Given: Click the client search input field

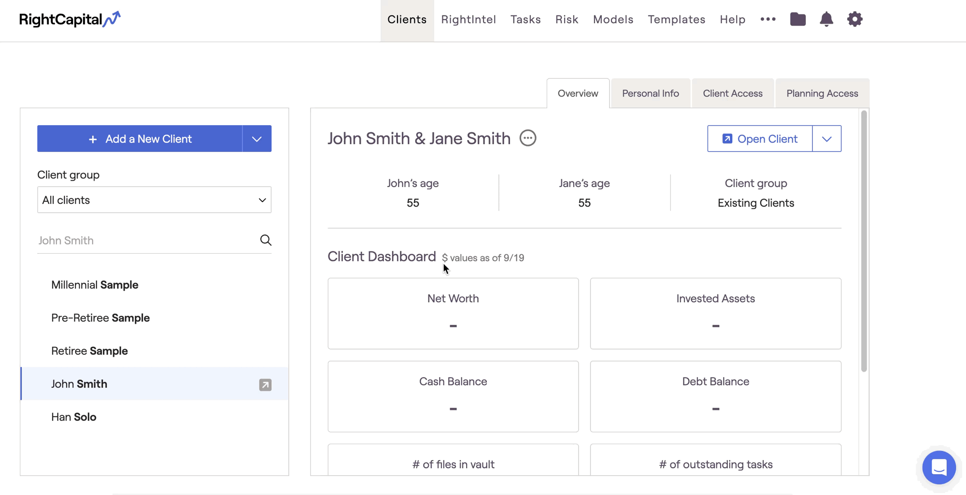Looking at the screenshot, I should point(145,240).
